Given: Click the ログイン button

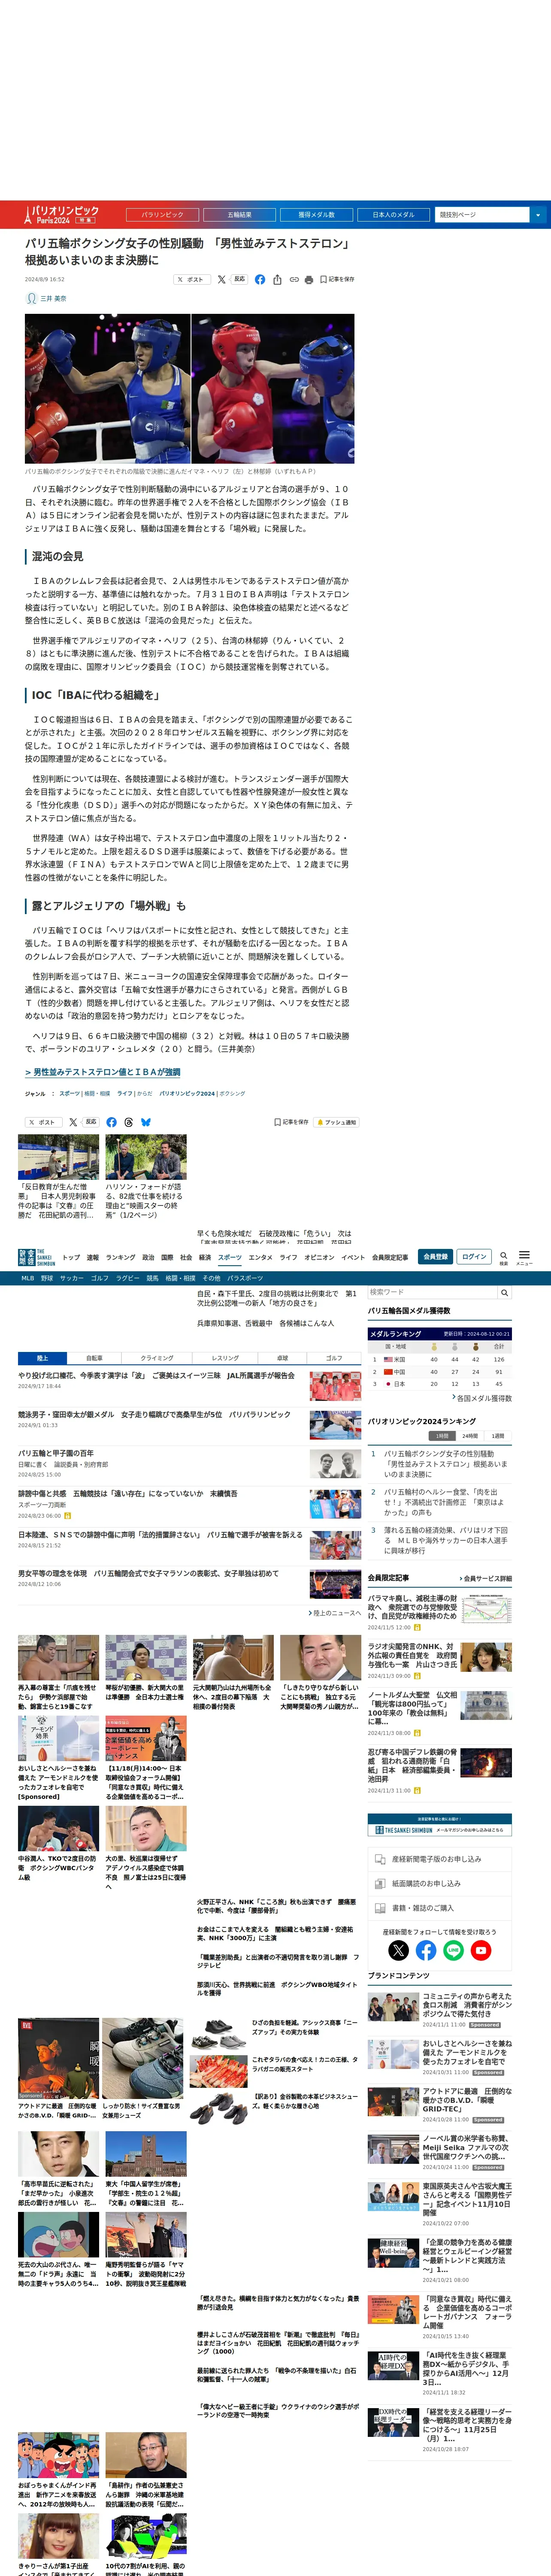Looking at the screenshot, I should pyautogui.click(x=474, y=1257).
